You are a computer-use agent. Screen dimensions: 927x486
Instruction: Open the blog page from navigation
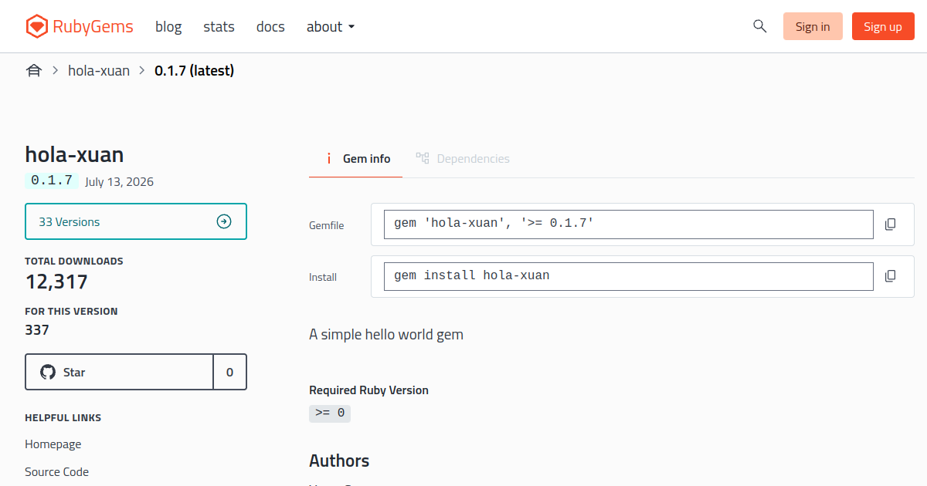[168, 27]
